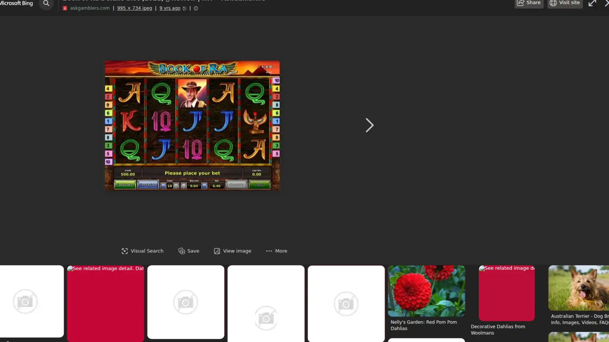The image size is (609, 342).
Task: Click the 995 × 734 jpeg resolution link
Action: (x=134, y=8)
